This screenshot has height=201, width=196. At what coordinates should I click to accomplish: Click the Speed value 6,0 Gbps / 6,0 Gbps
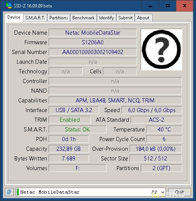coord(151,110)
